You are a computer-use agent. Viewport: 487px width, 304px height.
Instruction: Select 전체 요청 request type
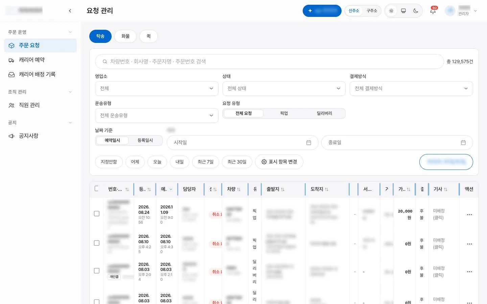pos(243,113)
